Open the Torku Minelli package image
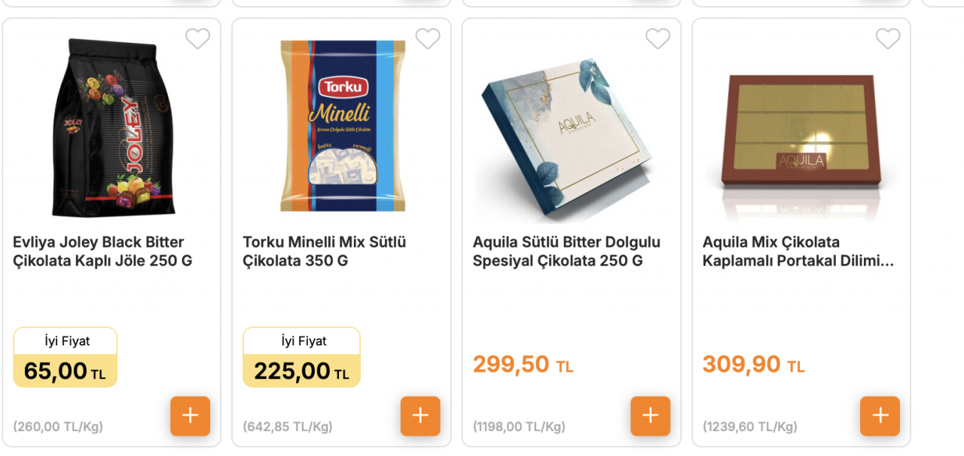The width and height of the screenshot is (964, 456). tap(343, 126)
